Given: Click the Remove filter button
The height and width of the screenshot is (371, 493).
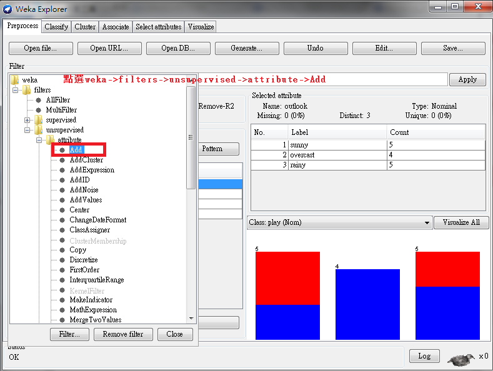Looking at the screenshot, I should tap(123, 334).
